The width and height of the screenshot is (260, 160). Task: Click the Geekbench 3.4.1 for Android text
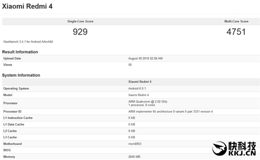click(28, 42)
